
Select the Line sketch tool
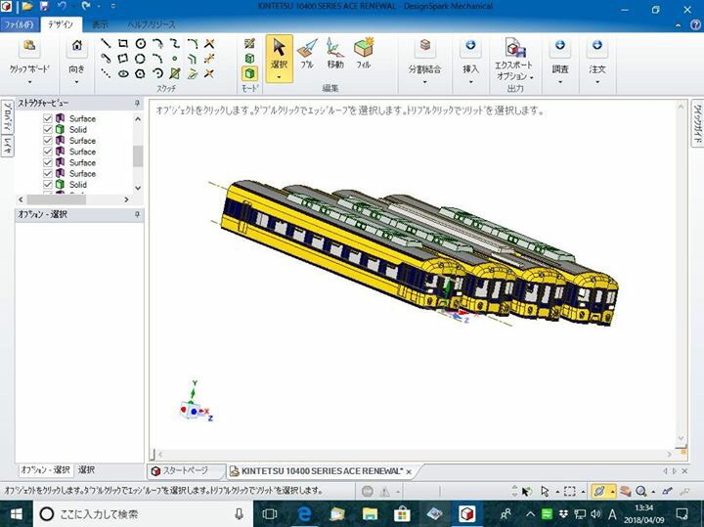pyautogui.click(x=106, y=44)
